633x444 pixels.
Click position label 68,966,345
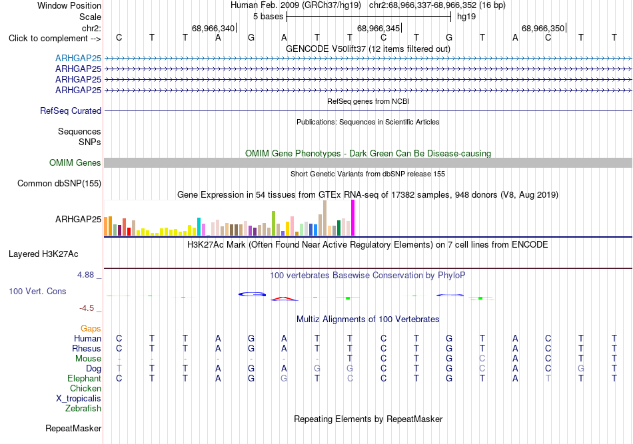(x=378, y=28)
